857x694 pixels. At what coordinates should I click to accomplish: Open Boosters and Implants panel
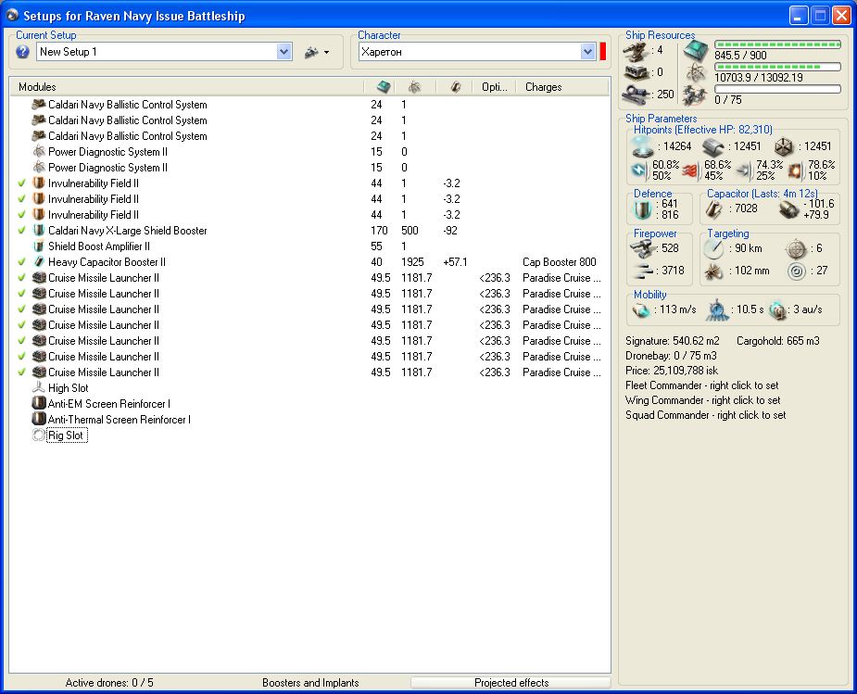tap(310, 683)
